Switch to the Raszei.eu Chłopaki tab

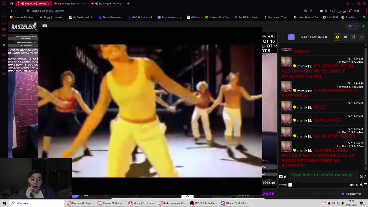pos(34,3)
